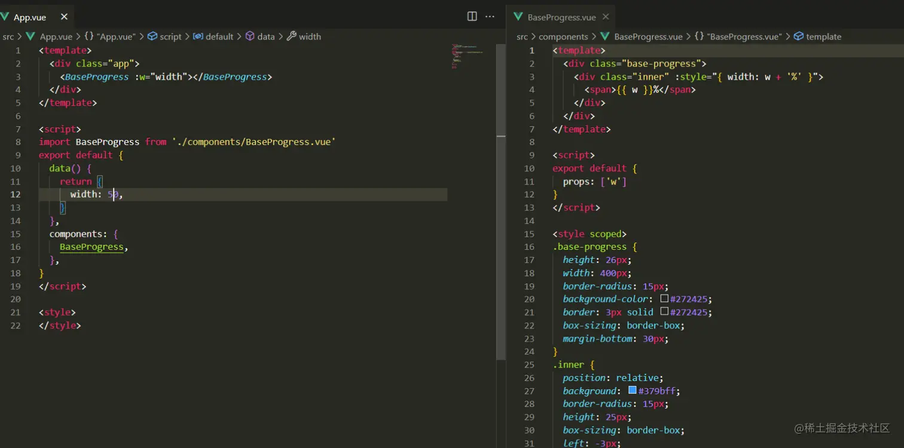
Task: Click the cube icon before script breadcrumb
Action: click(x=152, y=36)
